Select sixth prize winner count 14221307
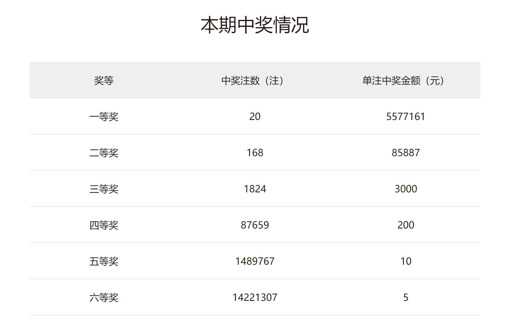511x328 pixels. [255, 298]
